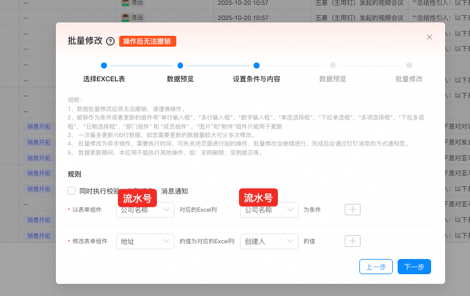Click the orange 操作后无法撤销 warning tag

(148, 41)
